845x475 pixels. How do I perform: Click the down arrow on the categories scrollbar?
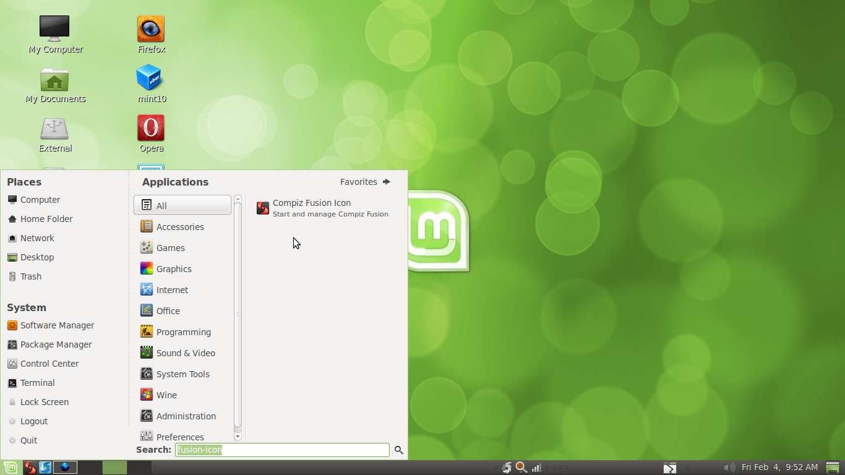238,436
